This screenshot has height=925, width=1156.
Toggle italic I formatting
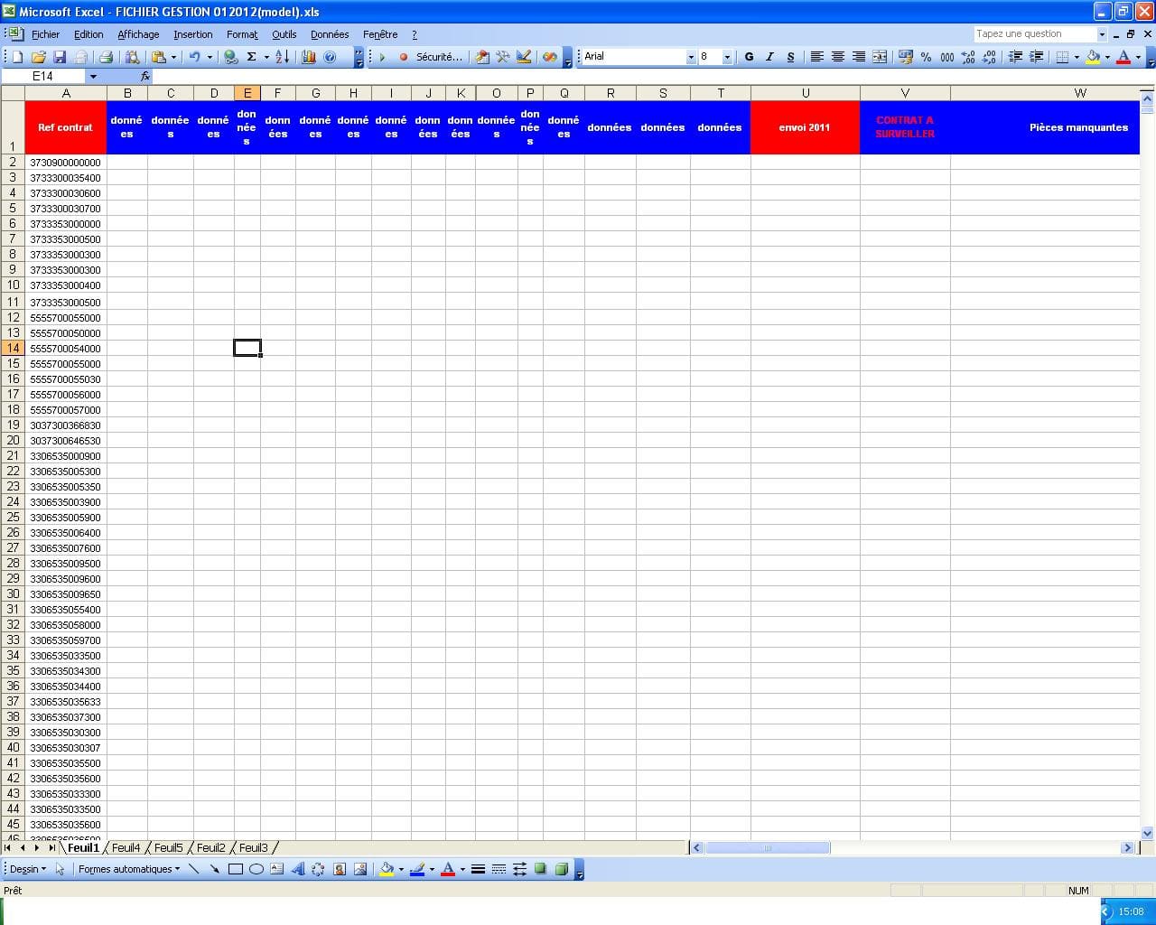[x=769, y=57]
